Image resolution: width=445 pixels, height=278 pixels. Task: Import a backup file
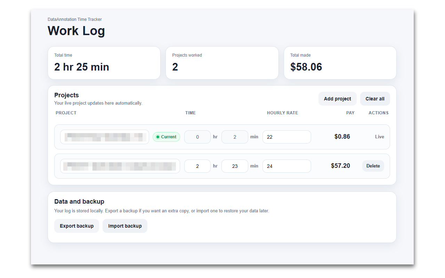pyautogui.click(x=125, y=226)
